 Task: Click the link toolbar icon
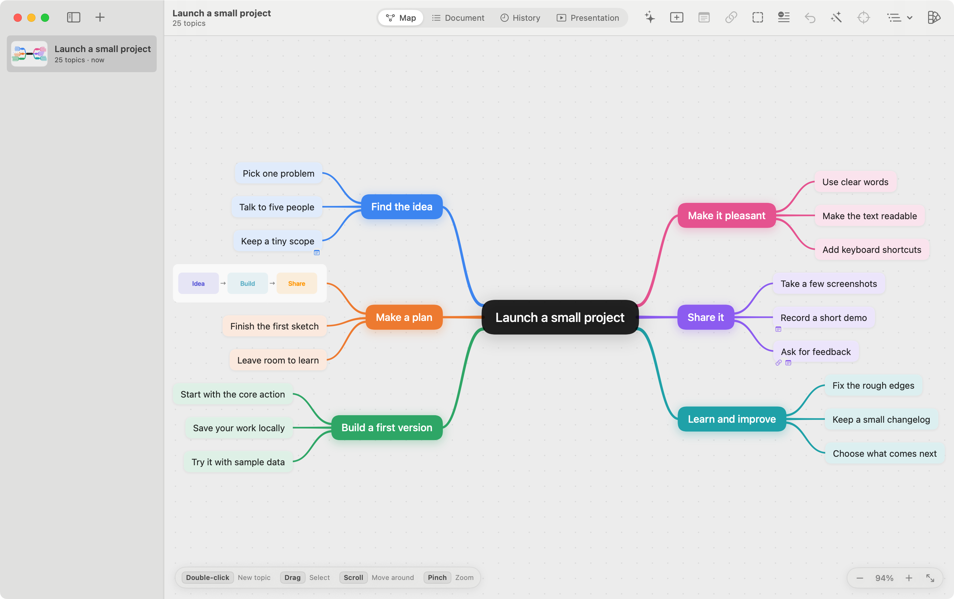pyautogui.click(x=731, y=17)
